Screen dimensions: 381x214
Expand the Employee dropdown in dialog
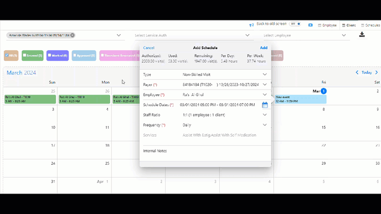(x=265, y=95)
